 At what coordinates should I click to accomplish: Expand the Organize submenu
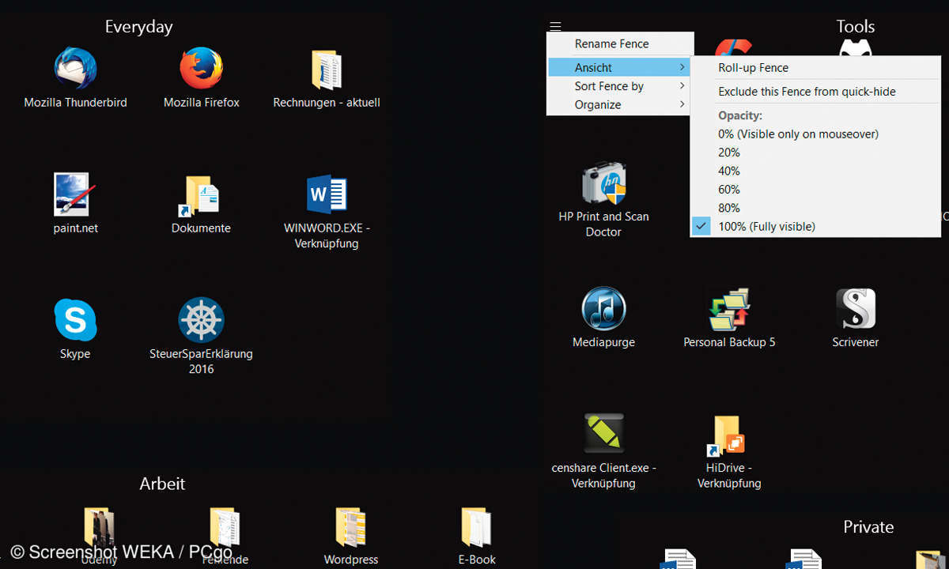(620, 104)
